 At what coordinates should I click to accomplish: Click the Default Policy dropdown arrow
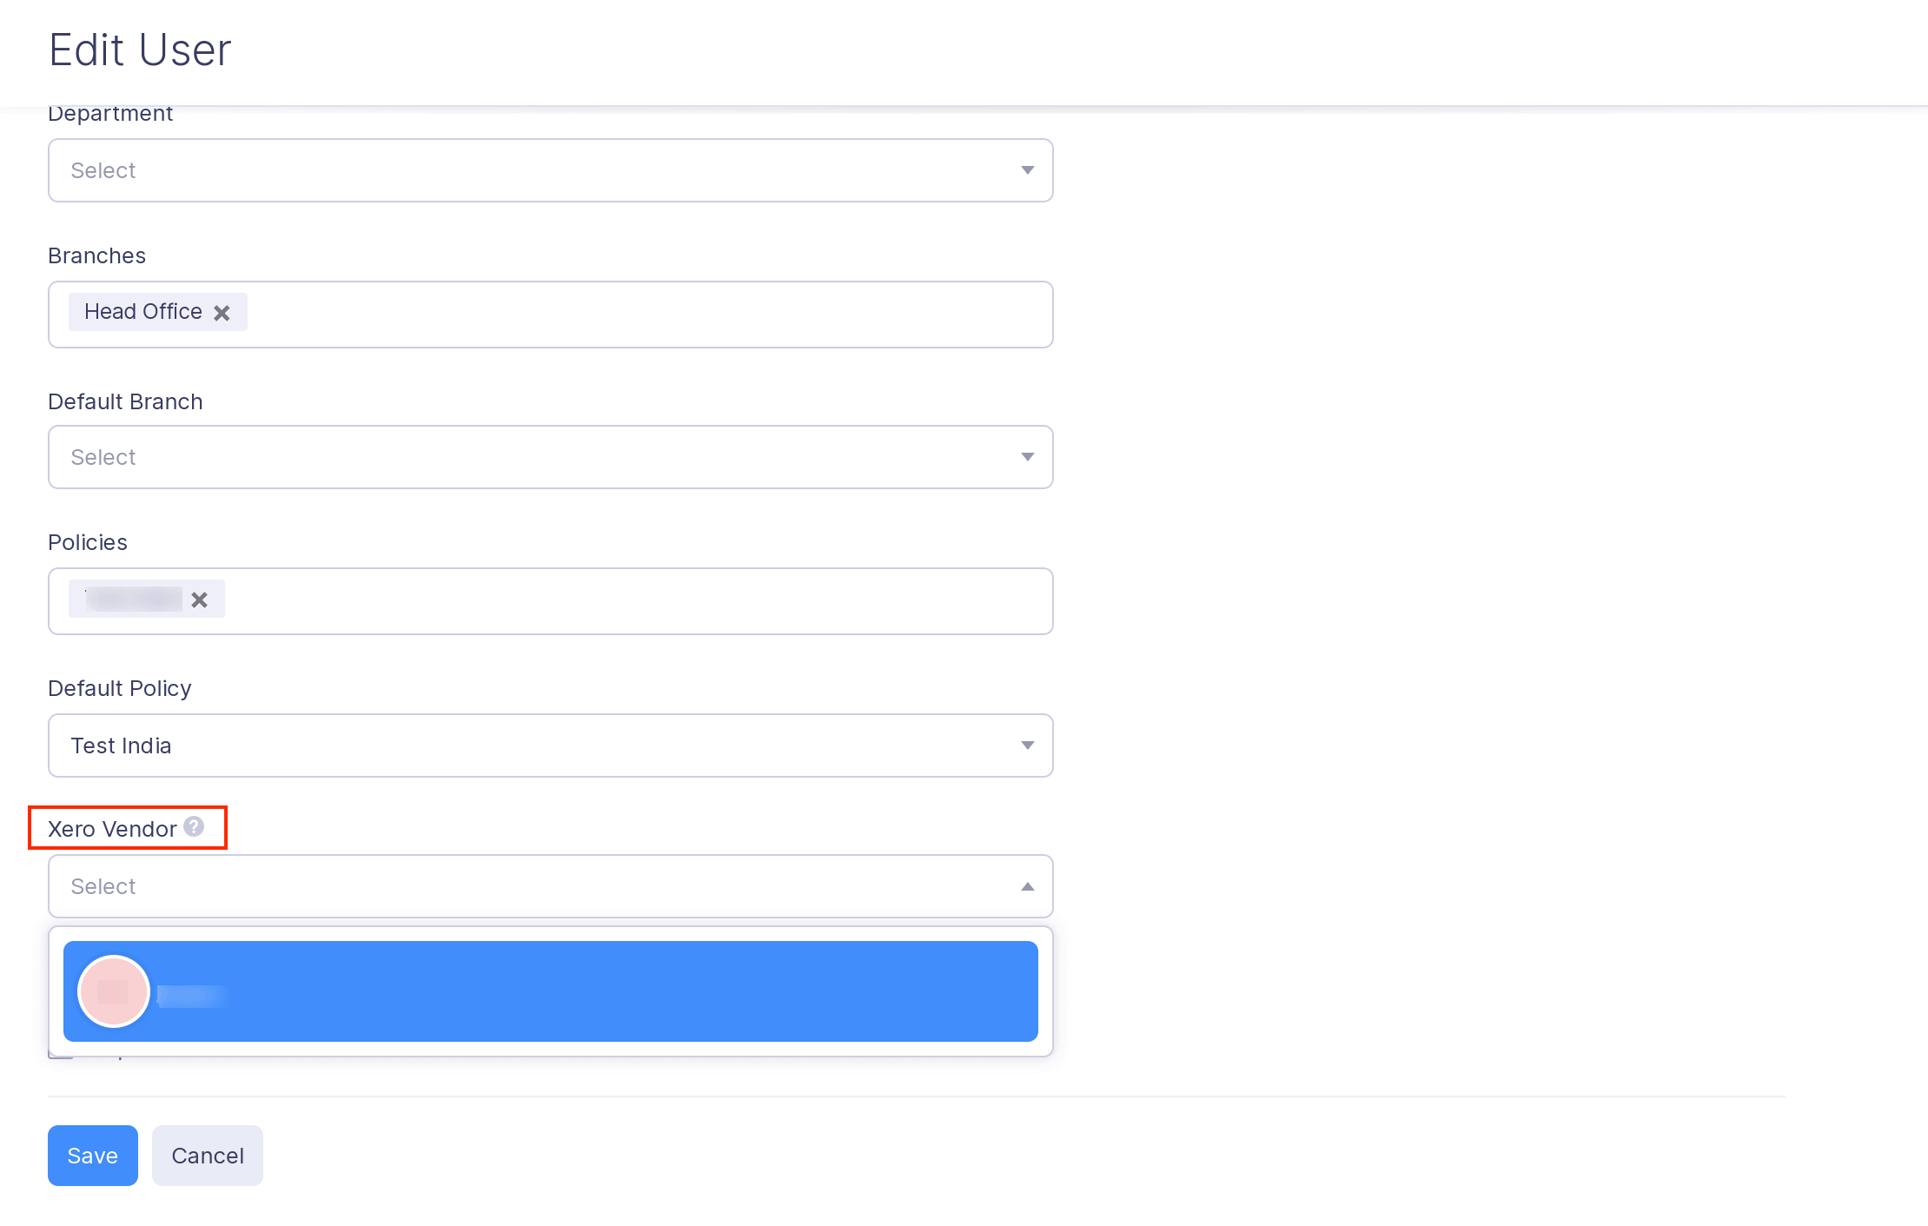click(x=1027, y=746)
